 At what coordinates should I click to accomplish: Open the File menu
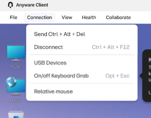tap(14, 18)
